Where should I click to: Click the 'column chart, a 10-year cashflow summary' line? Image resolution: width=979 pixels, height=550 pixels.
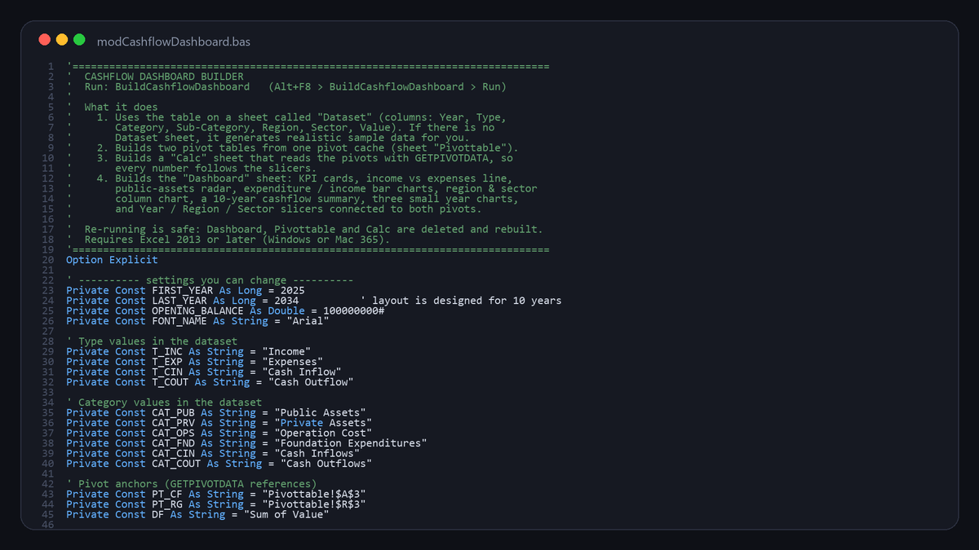click(317, 199)
